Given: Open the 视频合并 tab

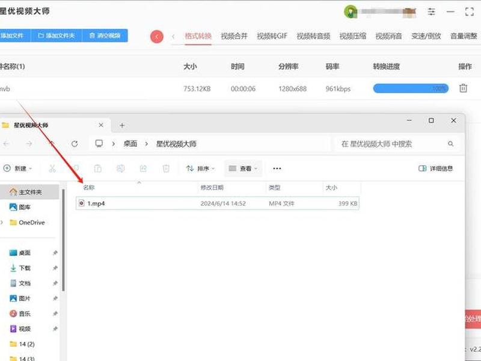Looking at the screenshot, I should 234,36.
